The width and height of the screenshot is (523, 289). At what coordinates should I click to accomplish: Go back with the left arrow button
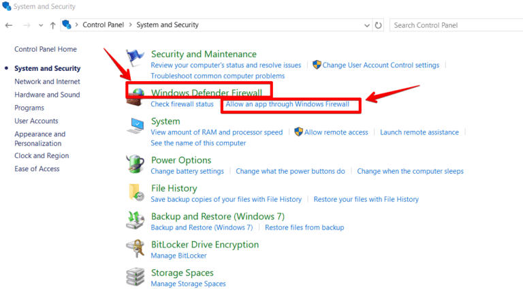9,25
